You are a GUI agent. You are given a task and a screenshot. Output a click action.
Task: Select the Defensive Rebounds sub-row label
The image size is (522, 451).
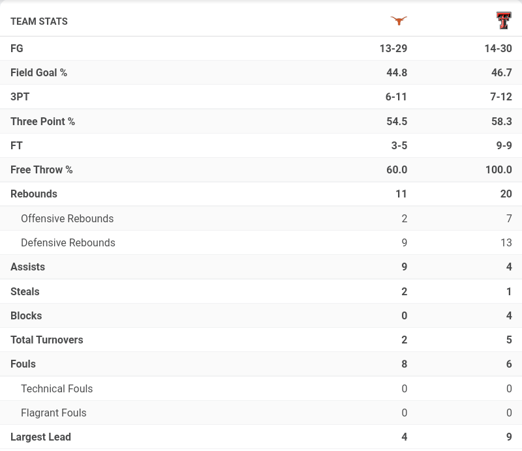(68, 242)
